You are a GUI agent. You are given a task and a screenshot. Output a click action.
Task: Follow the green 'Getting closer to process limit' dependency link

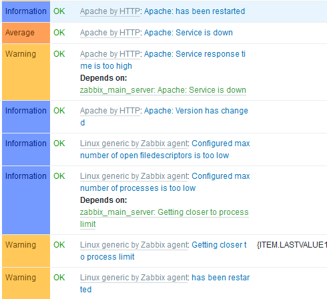(x=164, y=218)
